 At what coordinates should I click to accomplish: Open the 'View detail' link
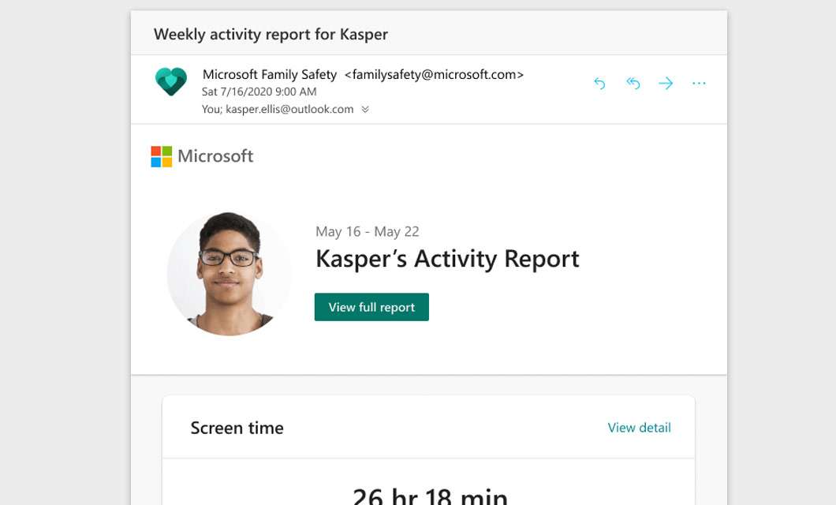(638, 427)
